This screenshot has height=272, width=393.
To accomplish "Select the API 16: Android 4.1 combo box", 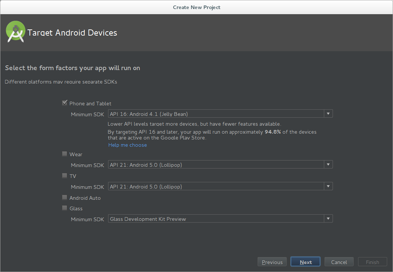I will (220, 114).
